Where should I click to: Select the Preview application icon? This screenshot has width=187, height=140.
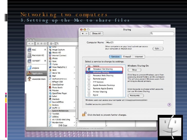coord(50,91)
